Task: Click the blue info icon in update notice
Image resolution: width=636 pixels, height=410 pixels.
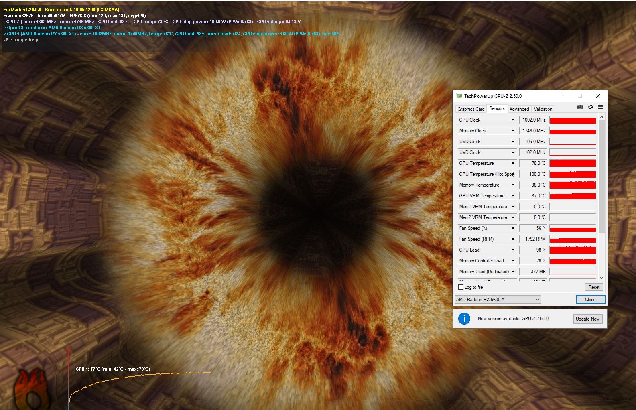Action: pos(464,319)
